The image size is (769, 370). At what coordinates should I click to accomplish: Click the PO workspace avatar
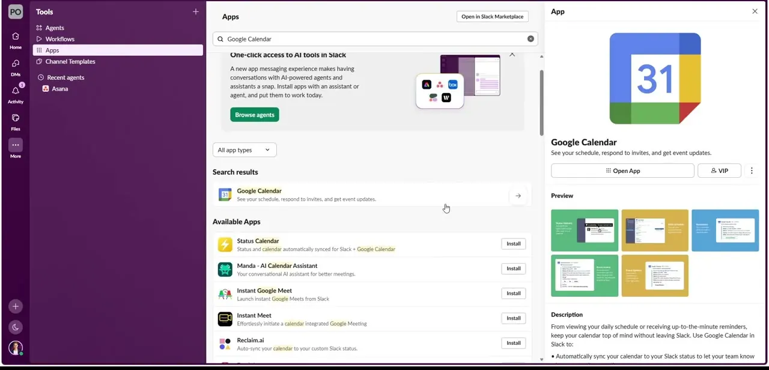16,11
